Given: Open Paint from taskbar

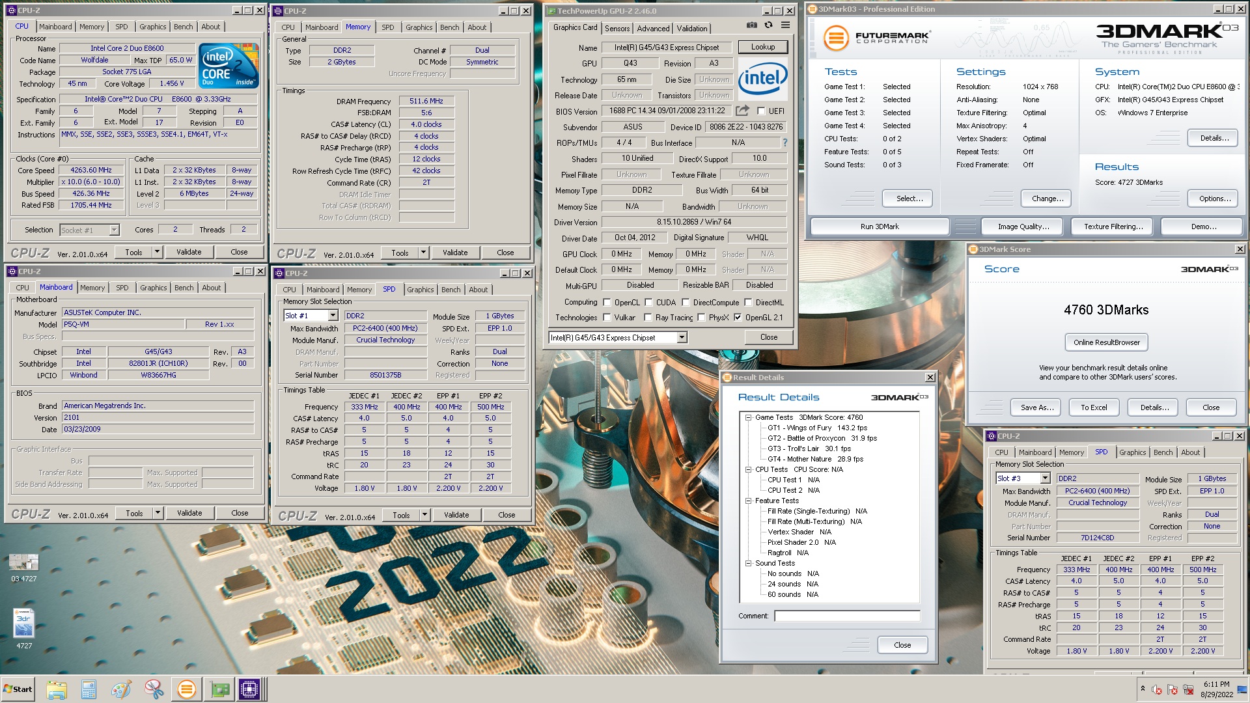Looking at the screenshot, I should point(121,689).
